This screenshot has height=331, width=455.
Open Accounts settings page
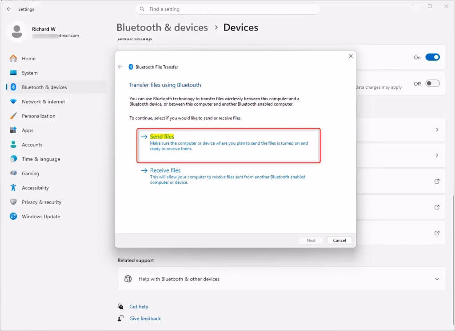[56, 144]
